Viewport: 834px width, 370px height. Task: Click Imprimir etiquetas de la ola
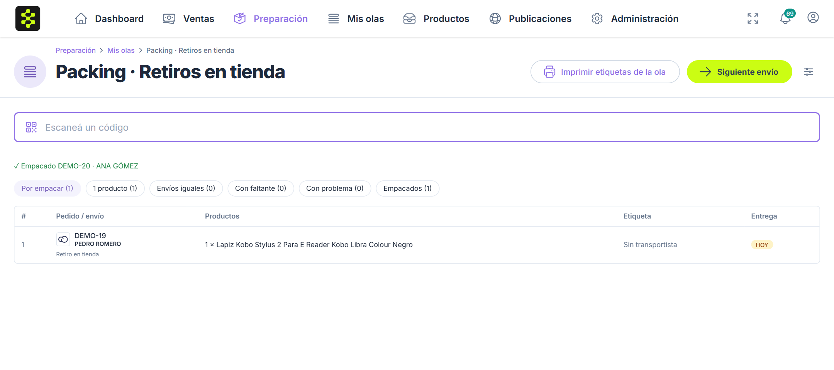click(605, 72)
